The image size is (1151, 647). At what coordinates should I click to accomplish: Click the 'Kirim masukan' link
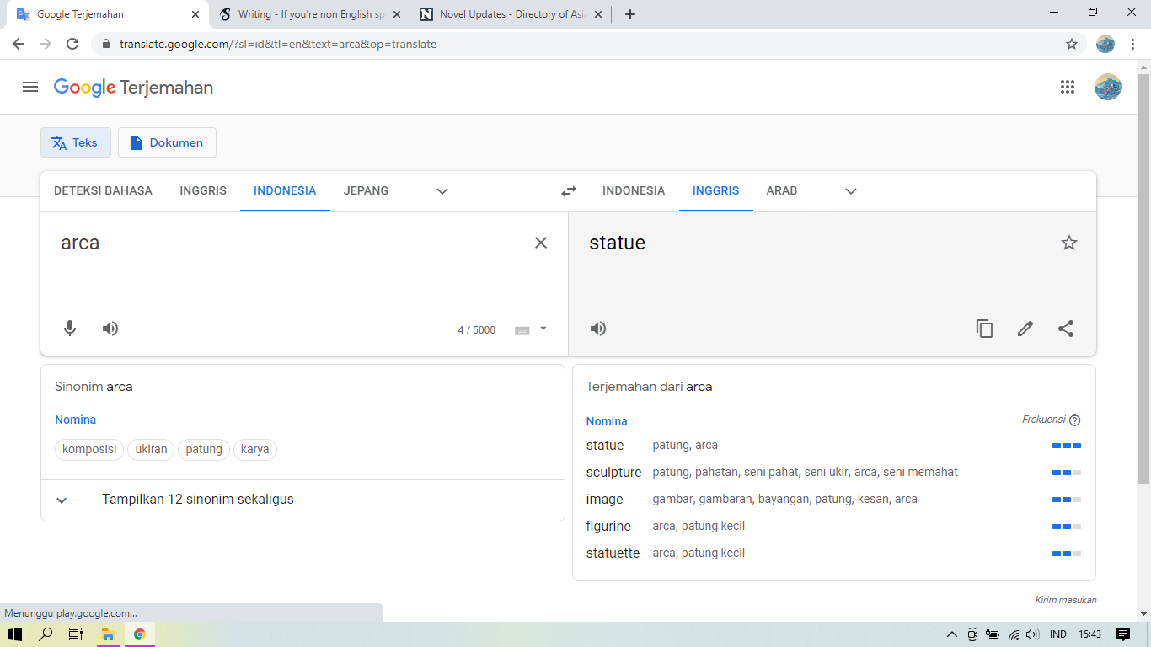[1065, 600]
